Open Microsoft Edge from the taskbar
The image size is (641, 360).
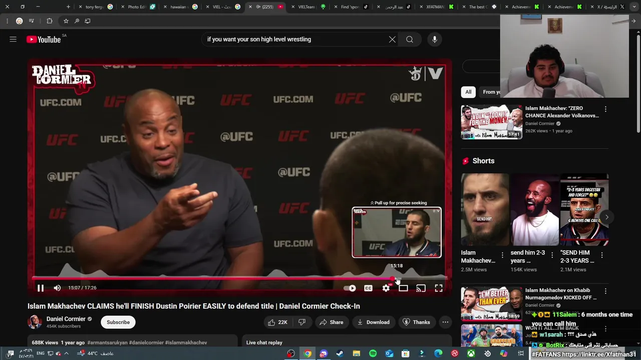point(438,353)
